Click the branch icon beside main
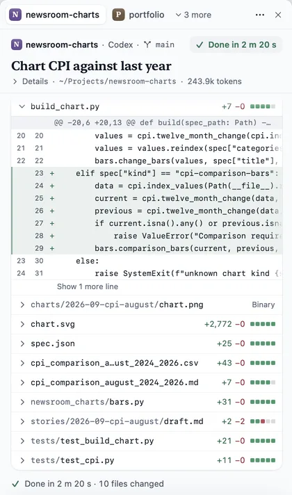Viewport: 292px width, 495px height. (147, 44)
